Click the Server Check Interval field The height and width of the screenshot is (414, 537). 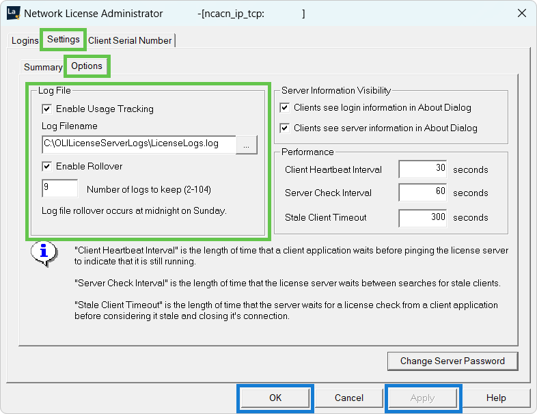(x=423, y=193)
